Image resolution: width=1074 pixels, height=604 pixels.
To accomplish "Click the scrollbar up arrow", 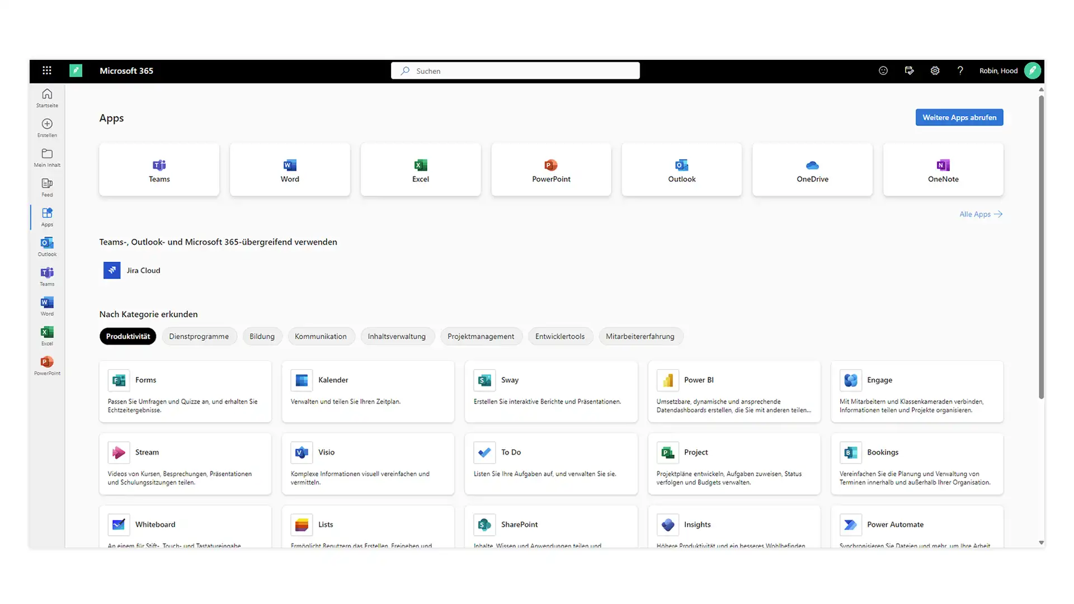I will pos(1041,89).
